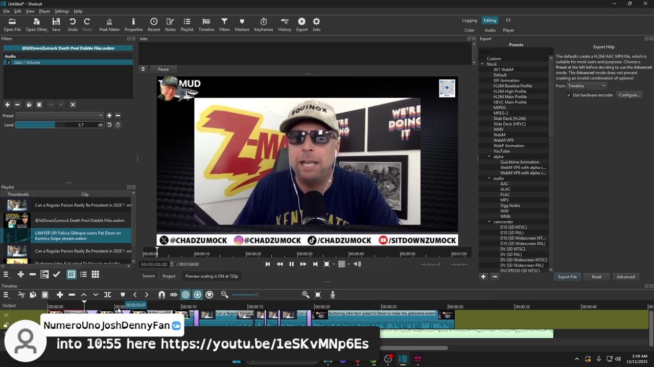Open the filter Preset dropdown
The width and height of the screenshot is (654, 367).
(x=59, y=116)
